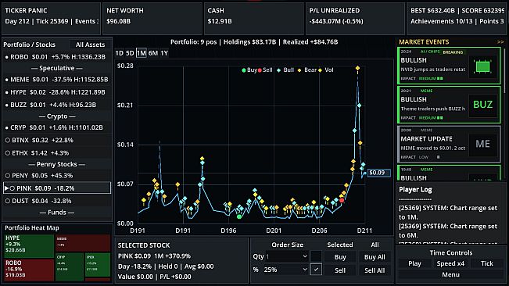The width and height of the screenshot is (509, 286).
Task: Select the BTNX radio button
Action: pyautogui.click(x=8, y=140)
